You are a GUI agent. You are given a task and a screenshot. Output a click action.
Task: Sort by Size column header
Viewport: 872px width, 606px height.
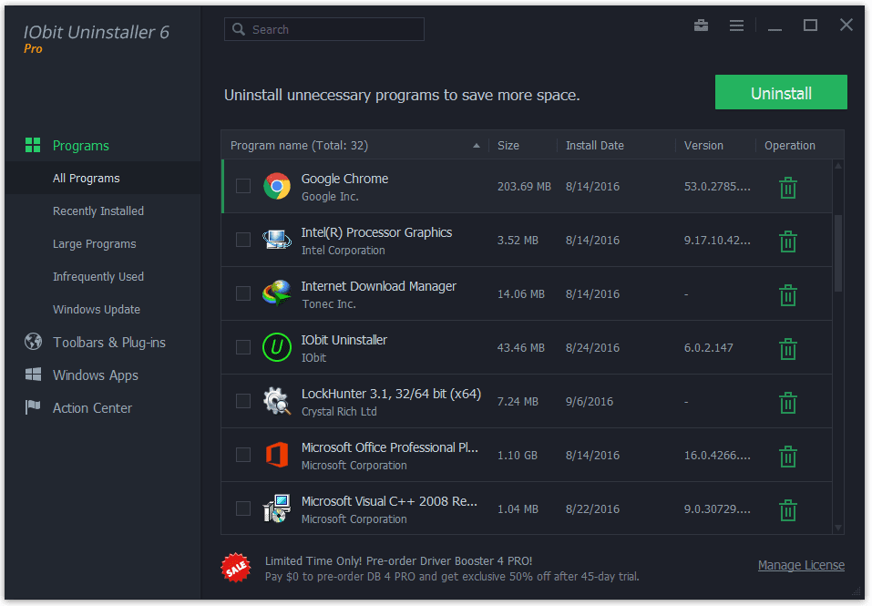[x=508, y=145]
